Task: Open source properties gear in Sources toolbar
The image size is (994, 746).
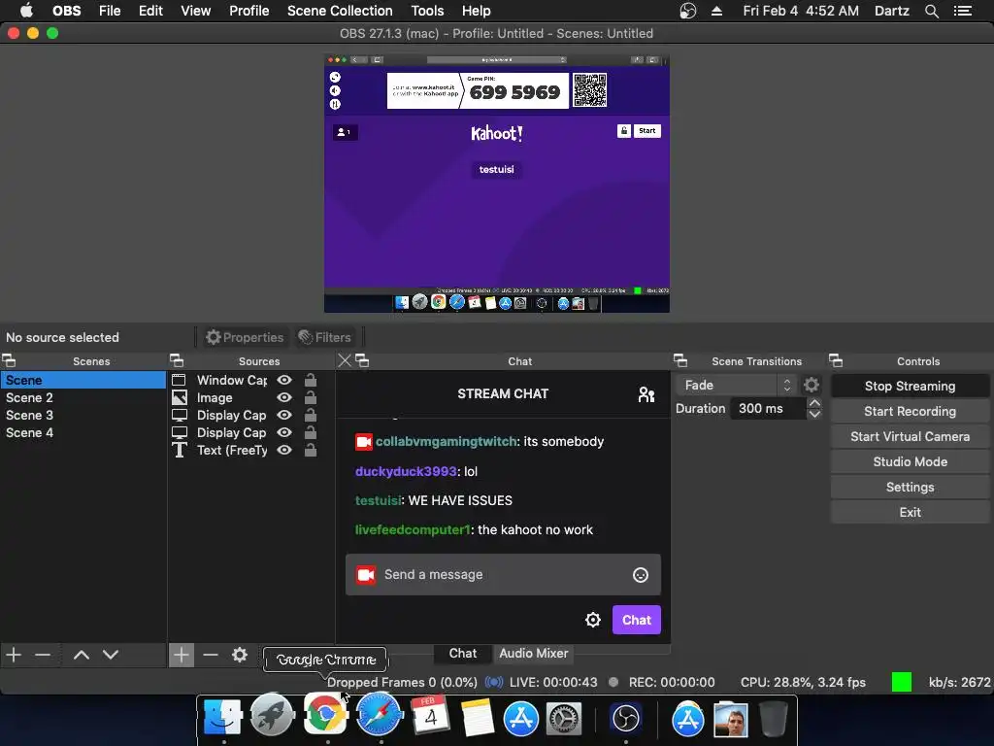Action: pos(240,655)
